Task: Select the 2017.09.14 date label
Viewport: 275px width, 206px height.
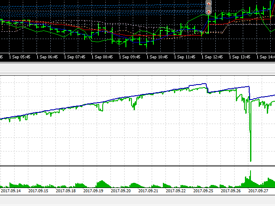Action: pos(11,191)
